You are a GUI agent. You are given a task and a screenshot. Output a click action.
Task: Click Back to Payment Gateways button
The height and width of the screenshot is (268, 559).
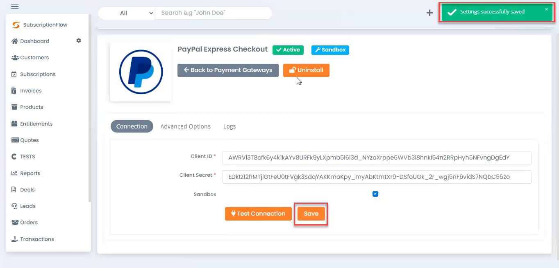tap(228, 70)
